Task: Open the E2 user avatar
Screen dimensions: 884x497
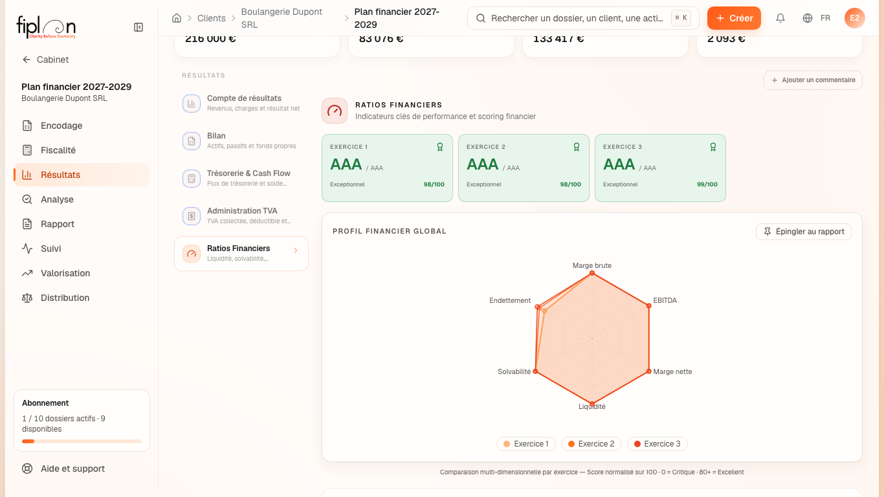Action: (x=855, y=18)
